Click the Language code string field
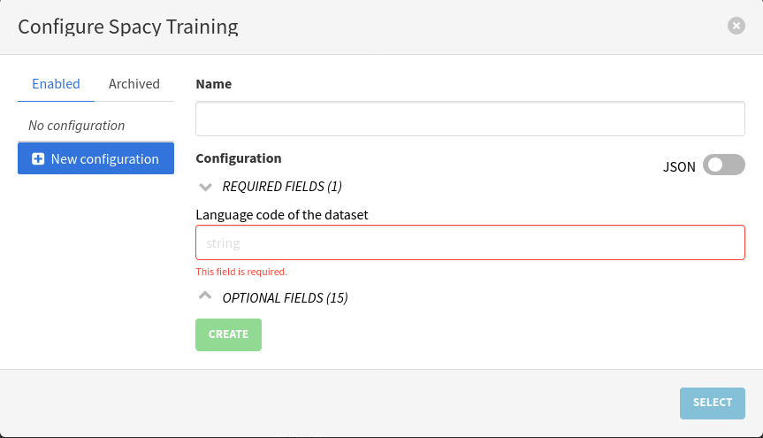This screenshot has width=763, height=438. [x=470, y=242]
